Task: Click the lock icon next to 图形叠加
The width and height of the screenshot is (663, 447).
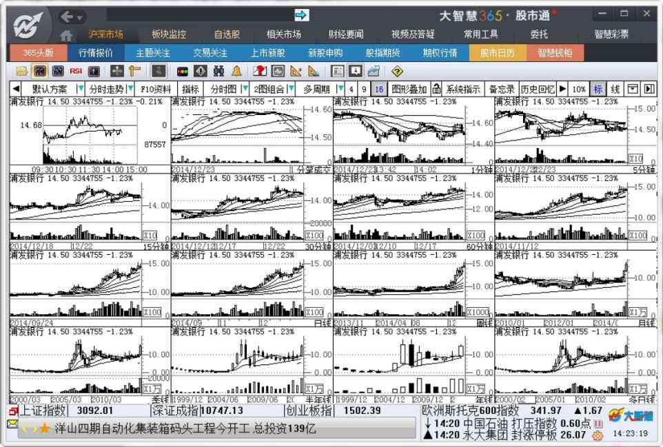Action: click(x=436, y=89)
